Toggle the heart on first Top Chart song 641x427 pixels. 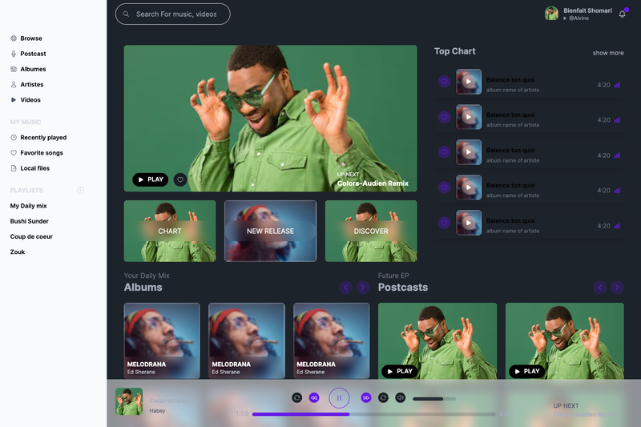pos(445,82)
